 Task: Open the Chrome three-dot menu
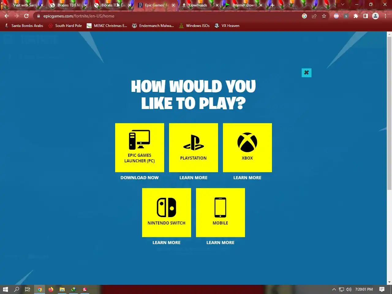tap(385, 16)
